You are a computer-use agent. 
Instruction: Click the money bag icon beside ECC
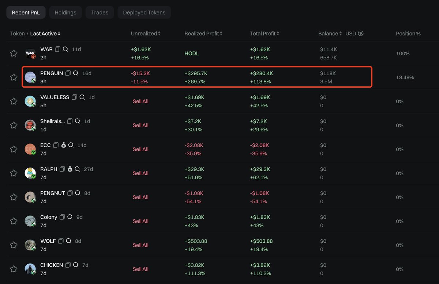(x=63, y=145)
